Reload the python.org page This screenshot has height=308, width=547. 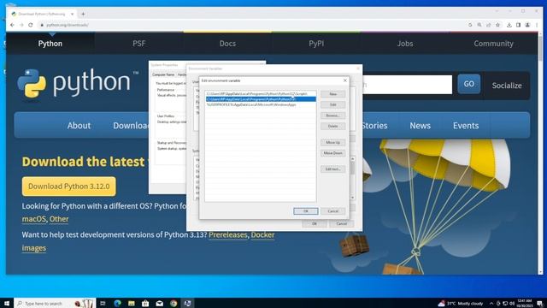pos(31,25)
